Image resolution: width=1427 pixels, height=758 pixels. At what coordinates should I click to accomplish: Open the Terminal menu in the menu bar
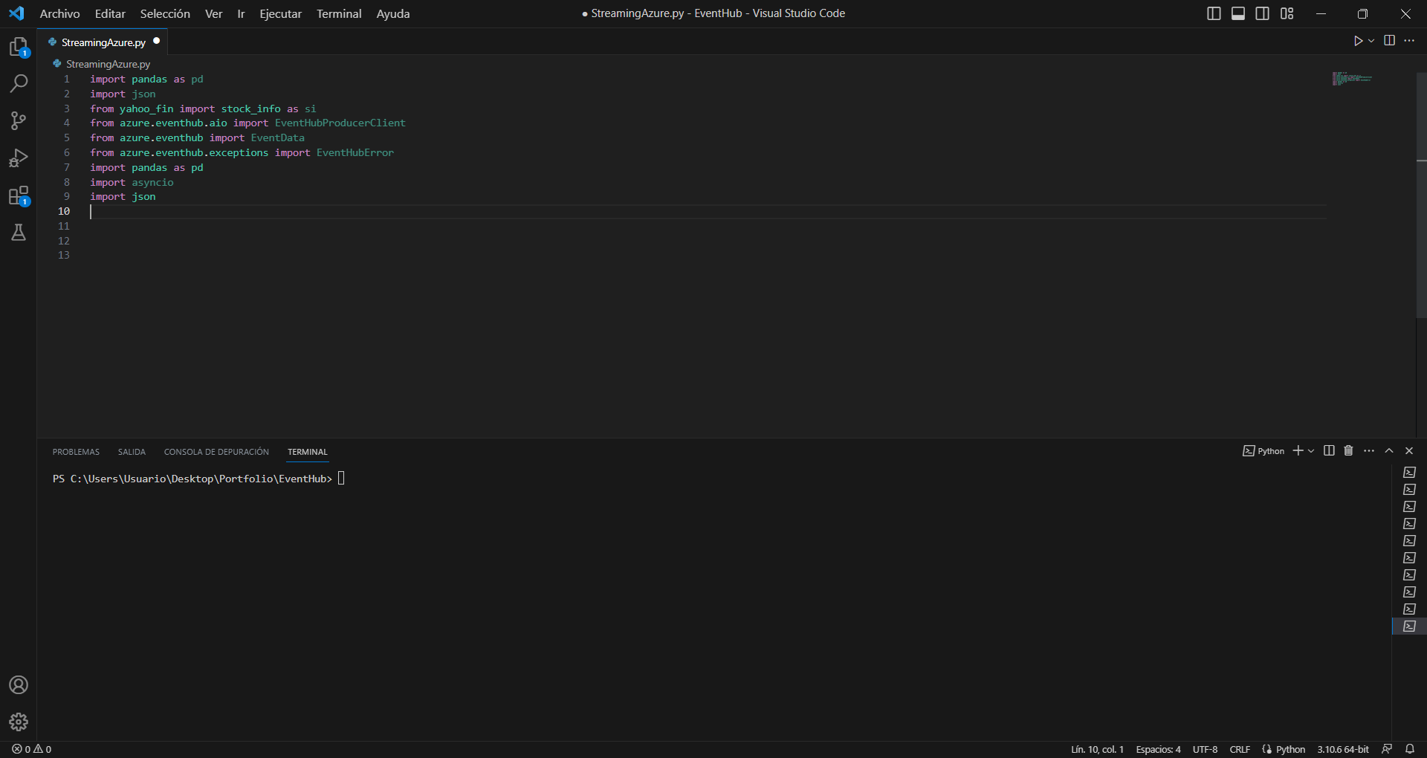pos(339,13)
